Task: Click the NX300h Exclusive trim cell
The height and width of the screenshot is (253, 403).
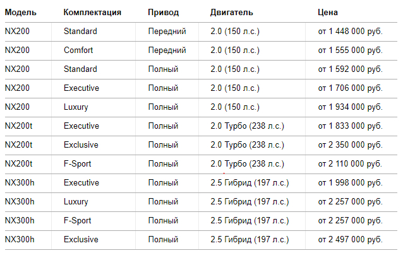Action: pyautogui.click(x=81, y=240)
